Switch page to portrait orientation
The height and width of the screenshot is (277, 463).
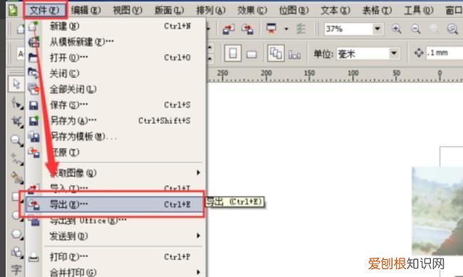[233, 53]
